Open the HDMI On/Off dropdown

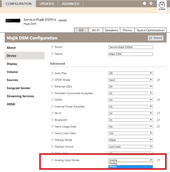point(131,100)
